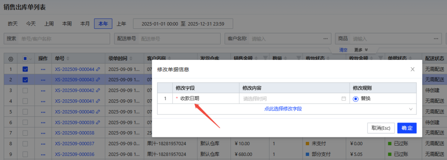Image resolution: width=447 pixels, height=160 pixels.
Task: Sort by 单号 column arrows
Action: [67, 59]
